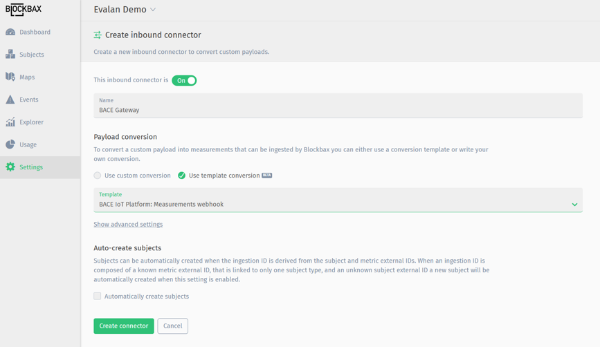Go to Explorer in the sidebar
Viewport: 600px width, 347px height.
tap(31, 122)
